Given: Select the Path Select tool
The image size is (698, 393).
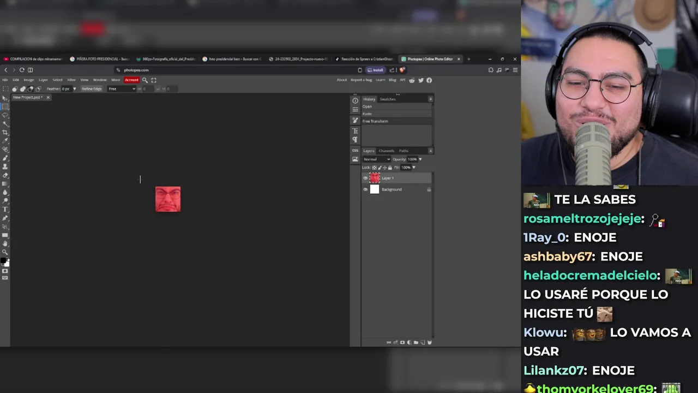Looking at the screenshot, I should tap(5, 226).
